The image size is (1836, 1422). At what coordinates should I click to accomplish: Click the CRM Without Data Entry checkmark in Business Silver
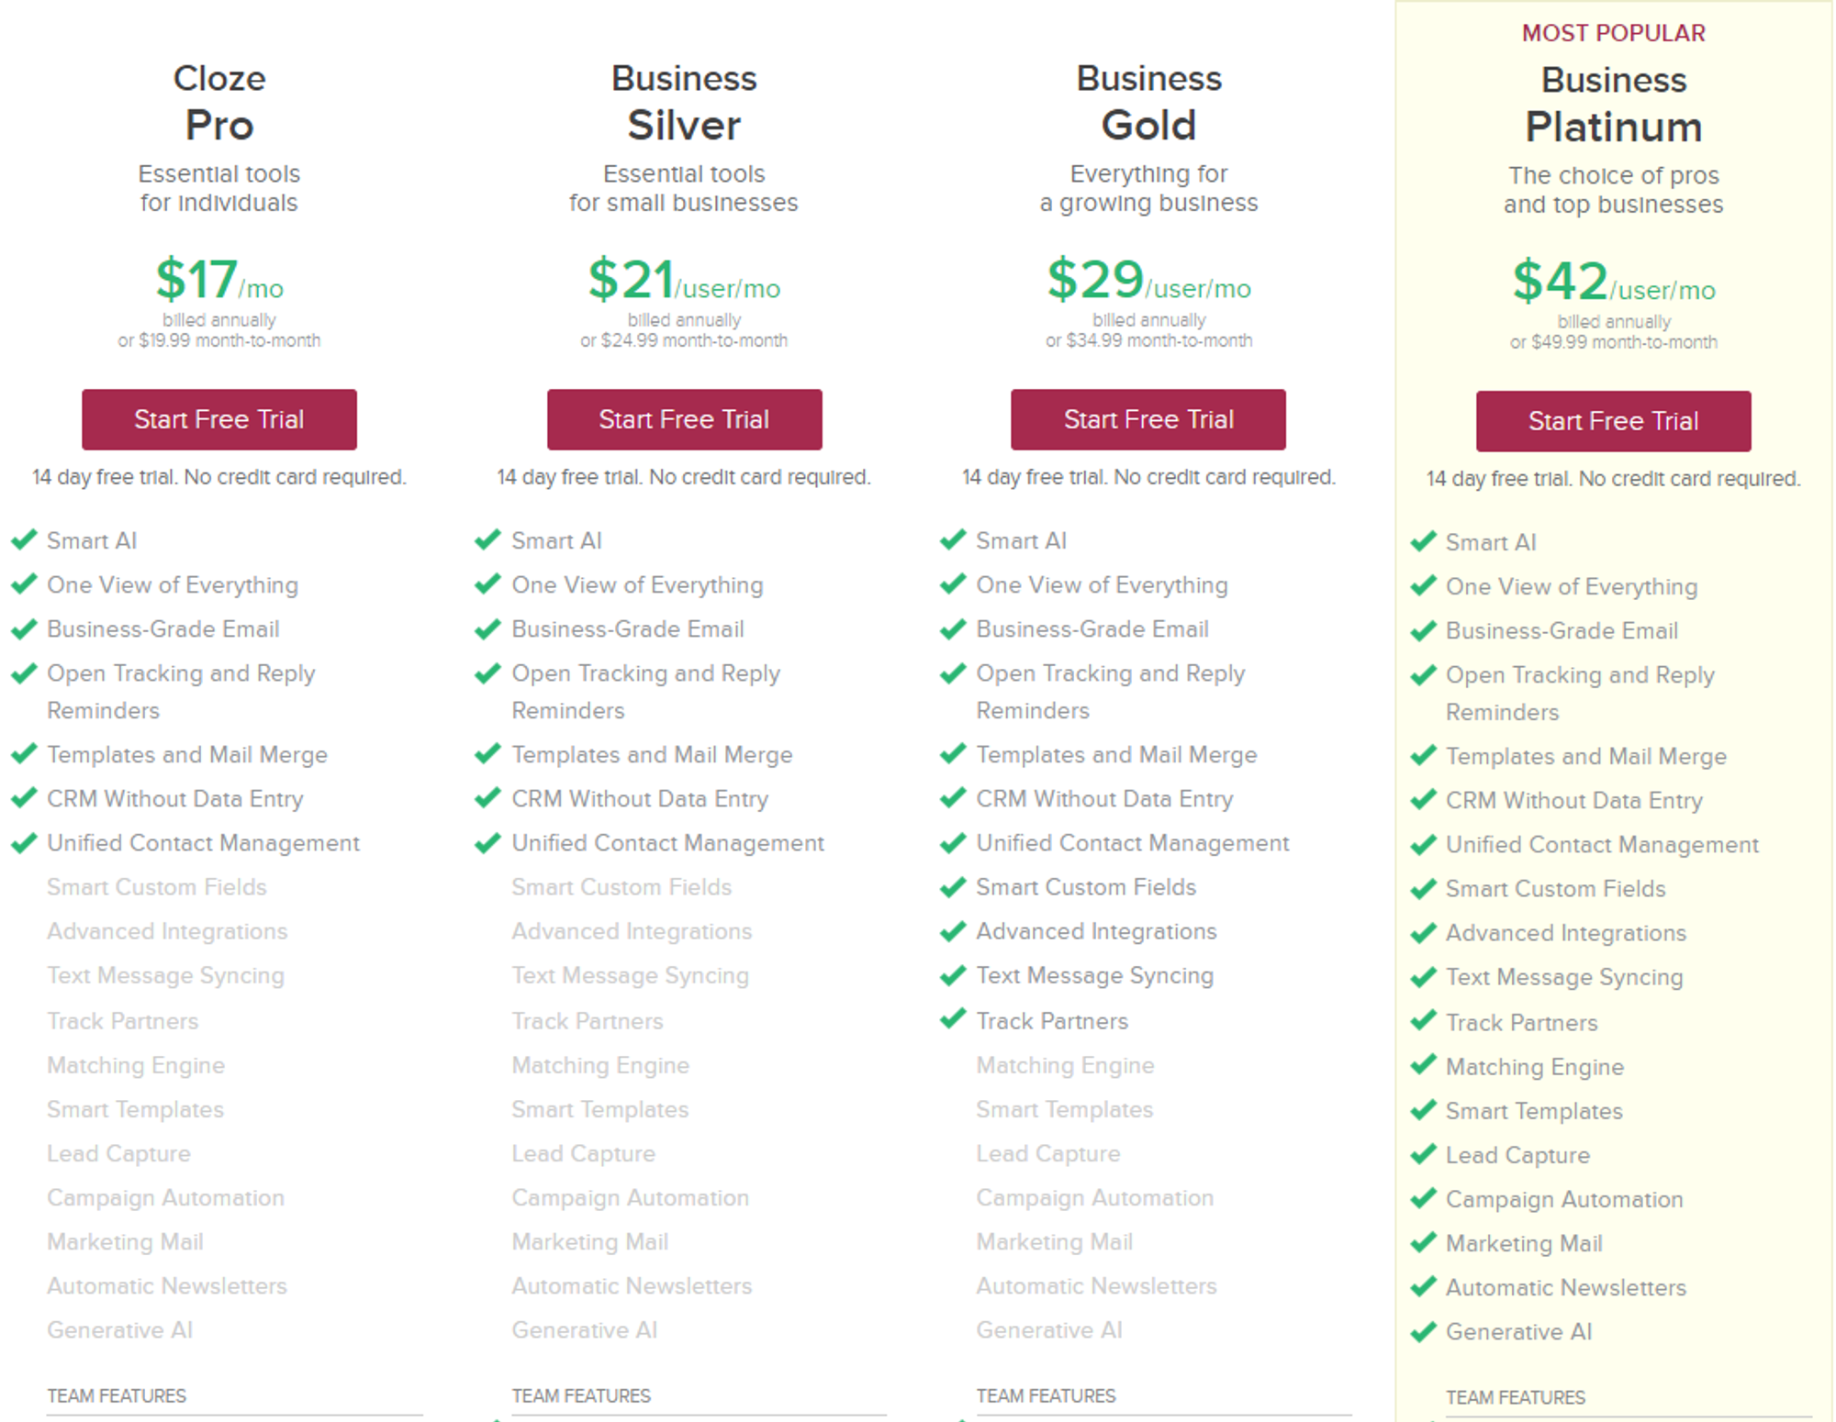click(487, 798)
